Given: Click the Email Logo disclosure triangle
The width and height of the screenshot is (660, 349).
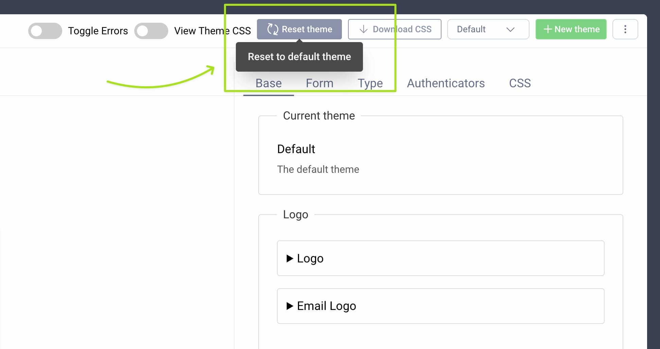Looking at the screenshot, I should (290, 306).
